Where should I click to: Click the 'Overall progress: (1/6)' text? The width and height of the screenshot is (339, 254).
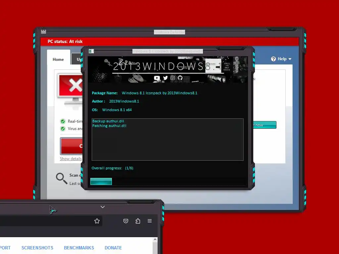coord(113,168)
